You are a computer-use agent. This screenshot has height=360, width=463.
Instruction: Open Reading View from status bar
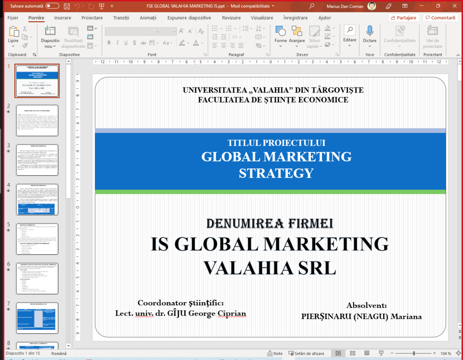(x=367, y=353)
